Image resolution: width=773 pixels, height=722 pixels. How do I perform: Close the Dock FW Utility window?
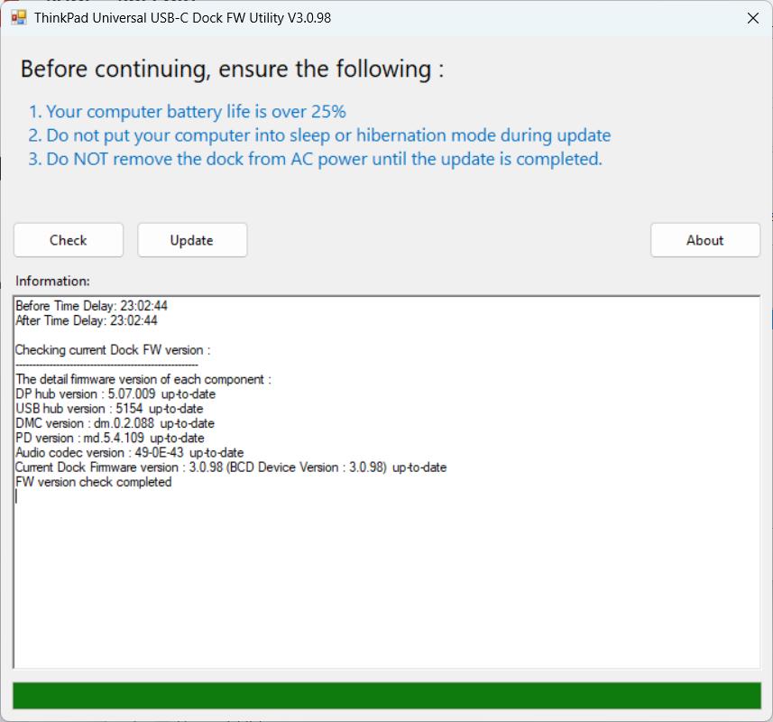(x=753, y=18)
